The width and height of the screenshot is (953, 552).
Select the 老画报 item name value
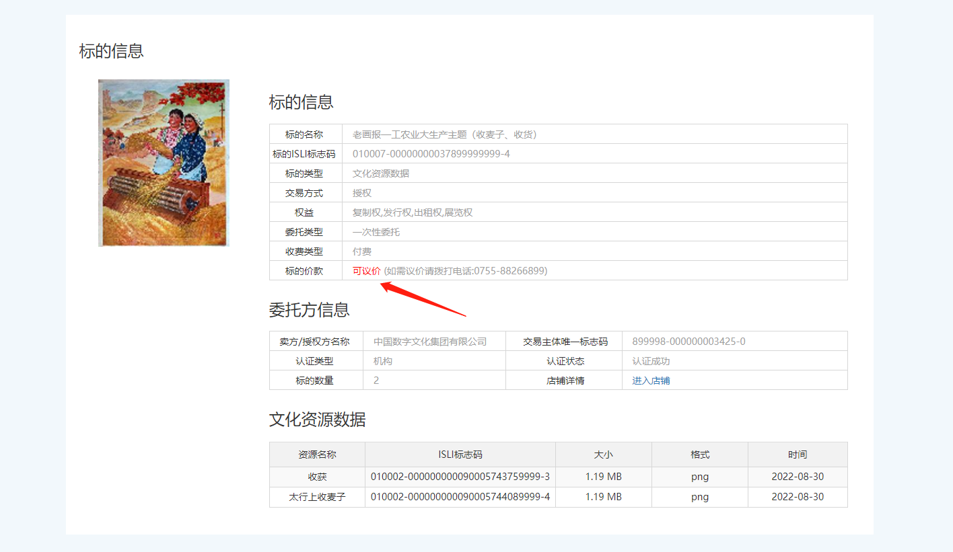[444, 134]
